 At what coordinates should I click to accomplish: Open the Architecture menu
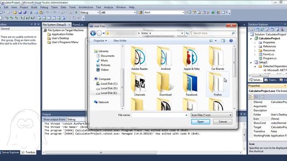pyautogui.click(x=86, y=7)
